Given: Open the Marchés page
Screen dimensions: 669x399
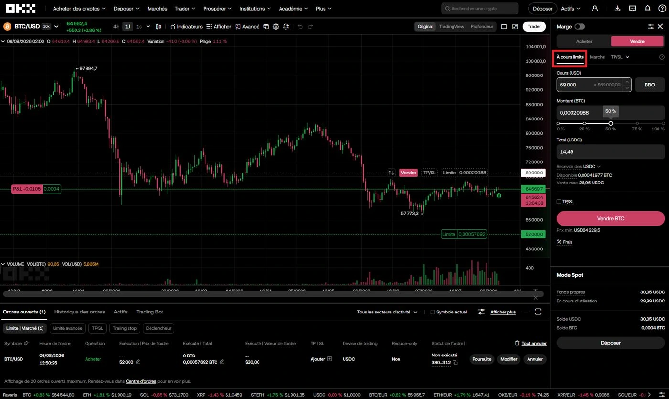Looking at the screenshot, I should [x=157, y=9].
